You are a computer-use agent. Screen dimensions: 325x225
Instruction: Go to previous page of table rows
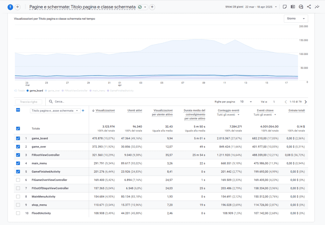286,102
